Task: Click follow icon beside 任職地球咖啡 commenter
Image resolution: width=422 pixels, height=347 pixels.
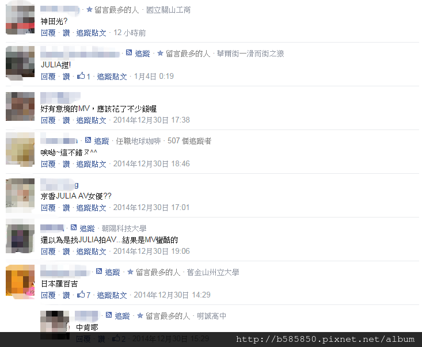Action: [88, 140]
